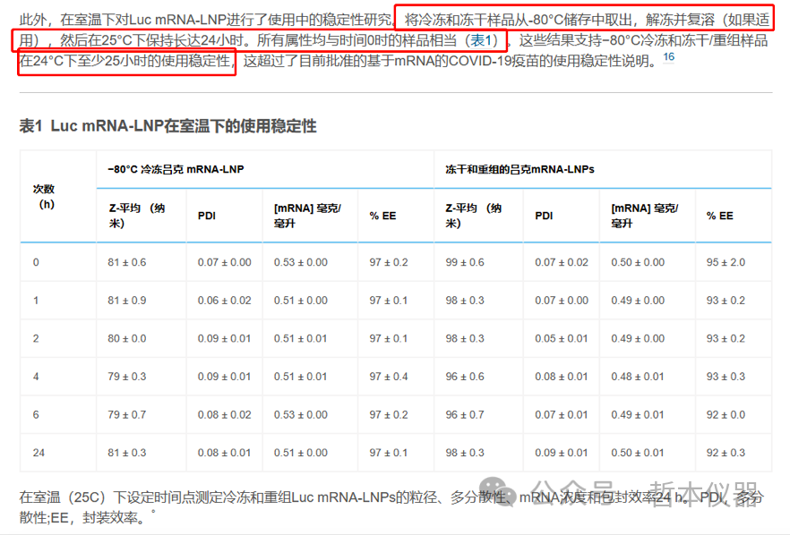Click time value '6' in the first column
This screenshot has height=535, width=790.
[36, 415]
